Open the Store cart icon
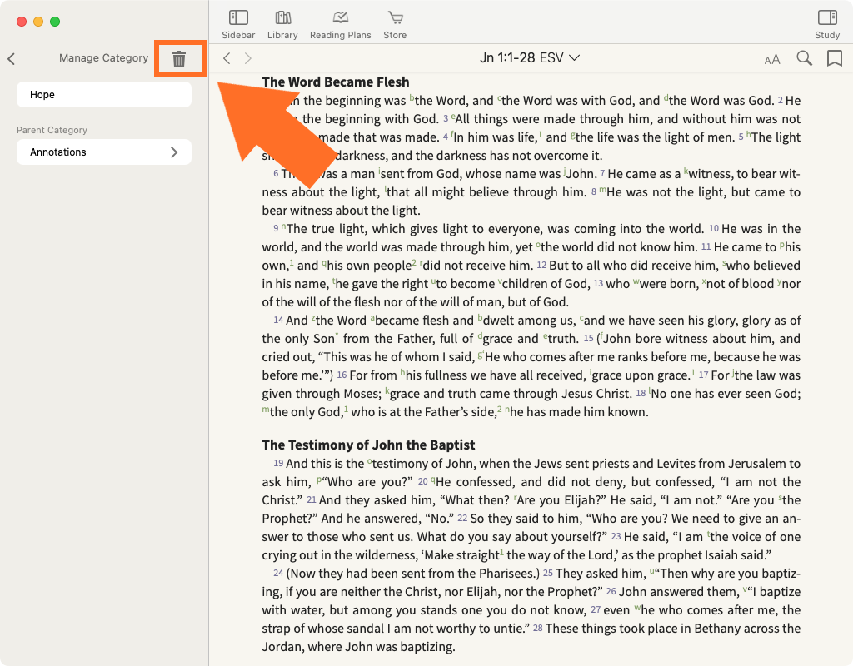 pyautogui.click(x=395, y=23)
